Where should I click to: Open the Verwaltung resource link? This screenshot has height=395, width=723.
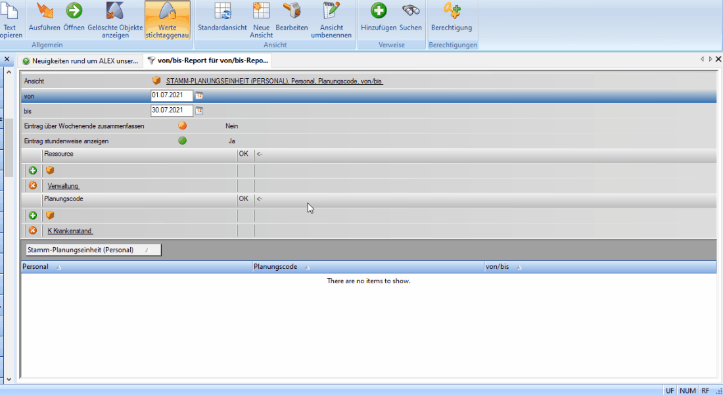[x=63, y=186]
